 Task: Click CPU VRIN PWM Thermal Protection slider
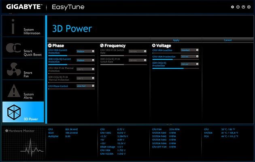[x=72, y=74]
